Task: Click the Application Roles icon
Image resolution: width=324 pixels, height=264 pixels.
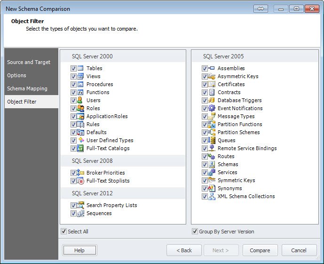Action: tap(80, 116)
